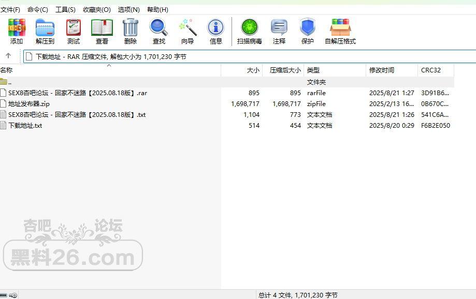Screen dimensions: 476x299
Task: Click the 添加 (Add) toolbar icon
Action: coord(17,27)
